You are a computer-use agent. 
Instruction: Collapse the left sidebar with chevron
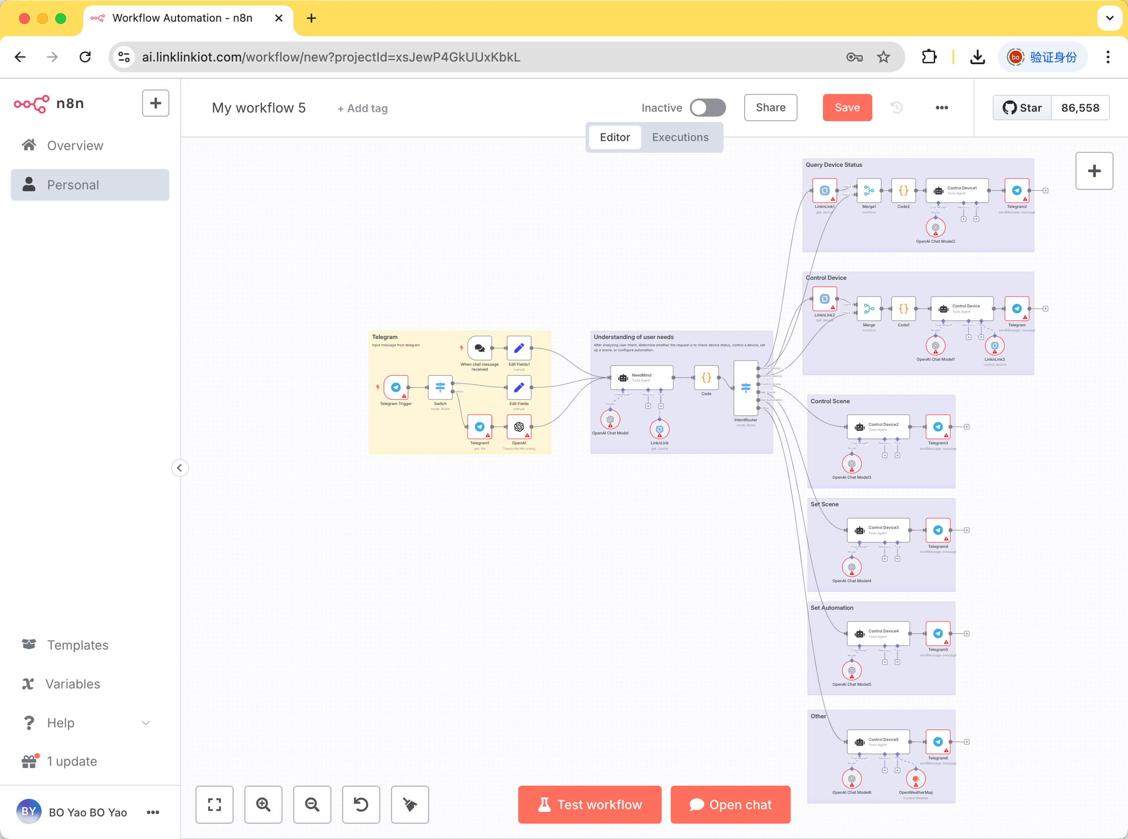coord(179,468)
